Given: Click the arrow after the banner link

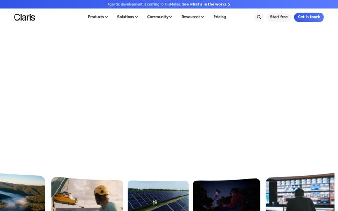Looking at the screenshot, I should tap(229, 5).
